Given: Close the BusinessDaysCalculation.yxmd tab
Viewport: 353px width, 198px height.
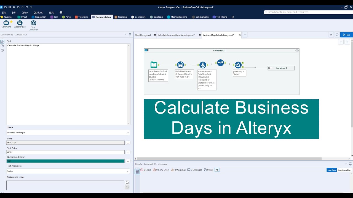Looking at the screenshot, I should click(x=240, y=35).
